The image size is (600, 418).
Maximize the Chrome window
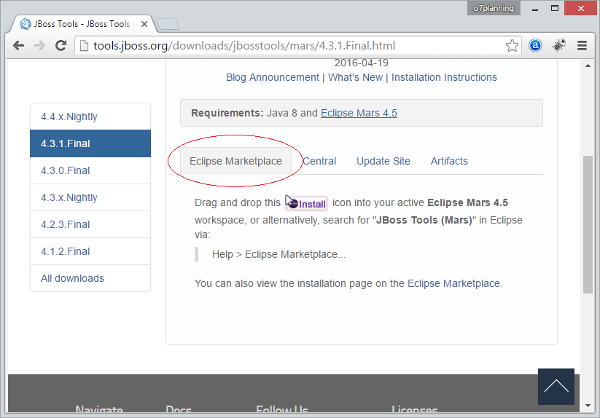(555, 9)
